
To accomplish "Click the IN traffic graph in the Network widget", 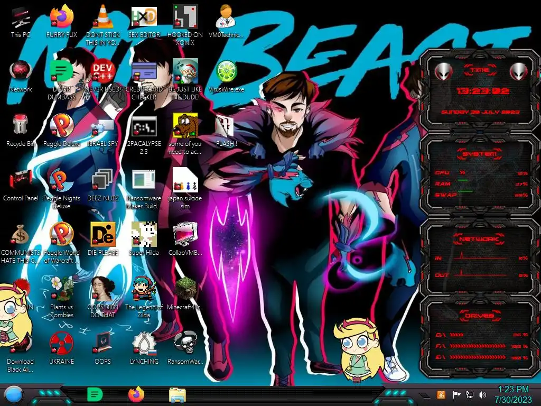I will [482, 256].
